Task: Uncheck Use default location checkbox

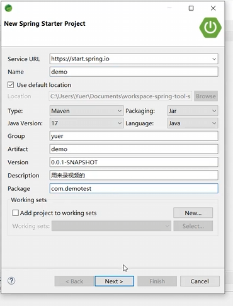Action: click(11, 85)
